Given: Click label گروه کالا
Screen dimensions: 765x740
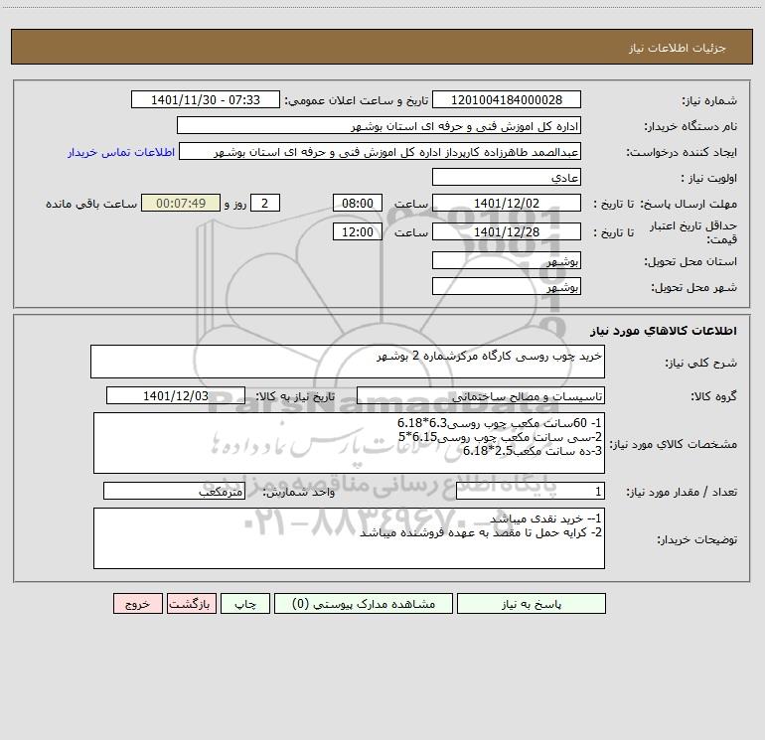Looking at the screenshot, I should [713, 396].
